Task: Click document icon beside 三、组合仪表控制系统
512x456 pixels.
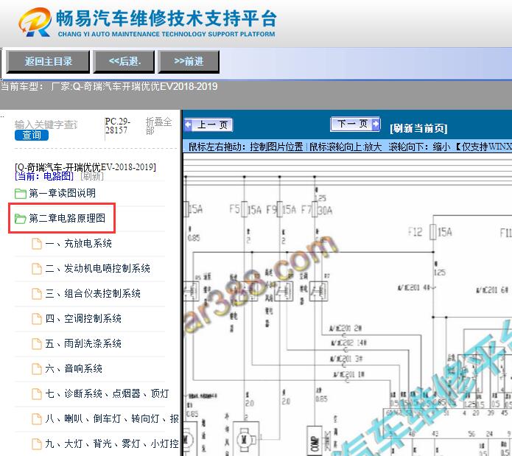Action: coord(37,294)
